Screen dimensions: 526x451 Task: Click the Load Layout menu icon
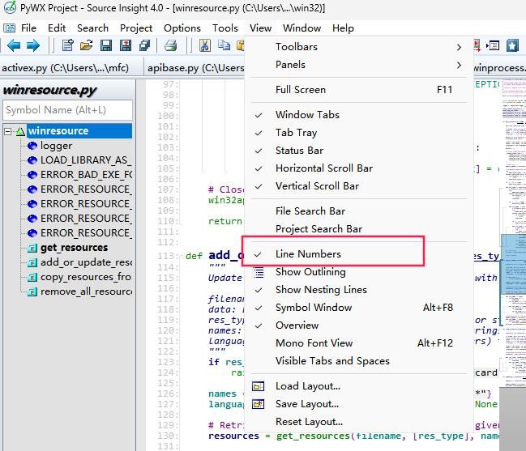(x=258, y=386)
